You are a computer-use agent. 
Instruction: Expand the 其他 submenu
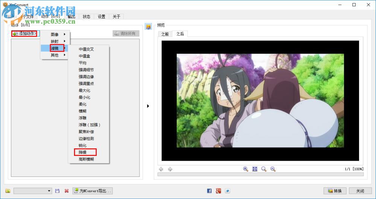click(x=55, y=55)
